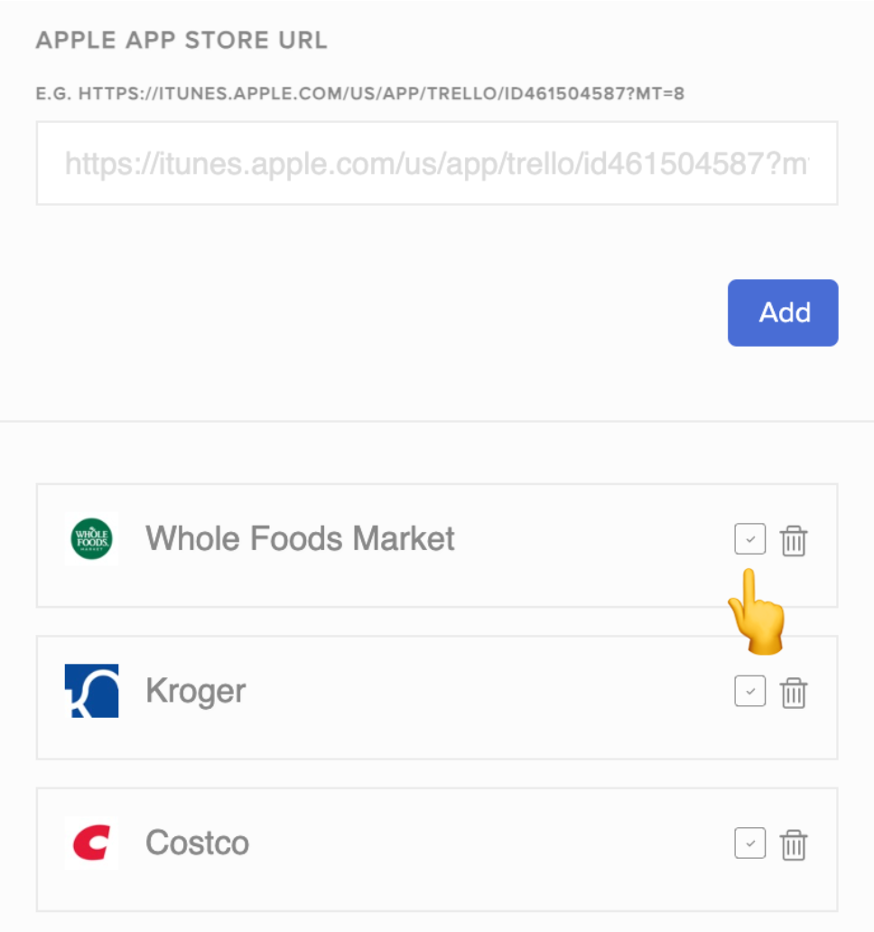Click the Costco app name
Image resolution: width=874 pixels, height=932 pixels.
point(197,843)
